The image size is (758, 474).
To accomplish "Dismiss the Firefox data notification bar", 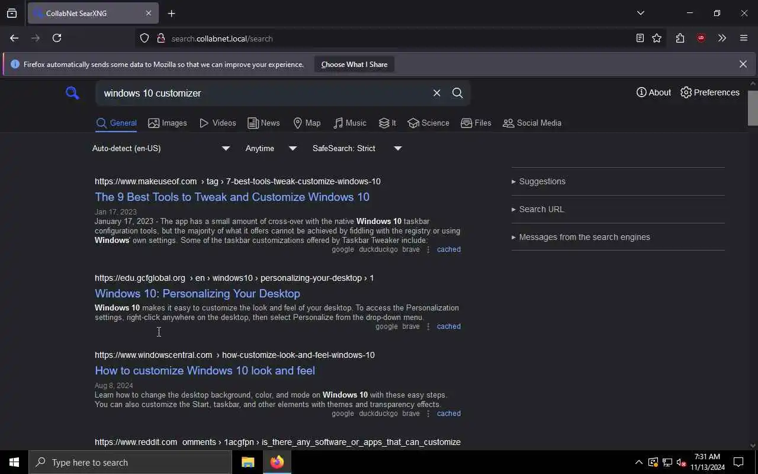I will point(743,64).
